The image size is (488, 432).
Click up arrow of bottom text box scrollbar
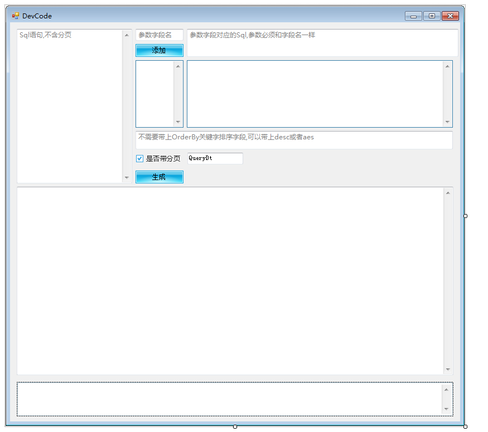point(446,390)
